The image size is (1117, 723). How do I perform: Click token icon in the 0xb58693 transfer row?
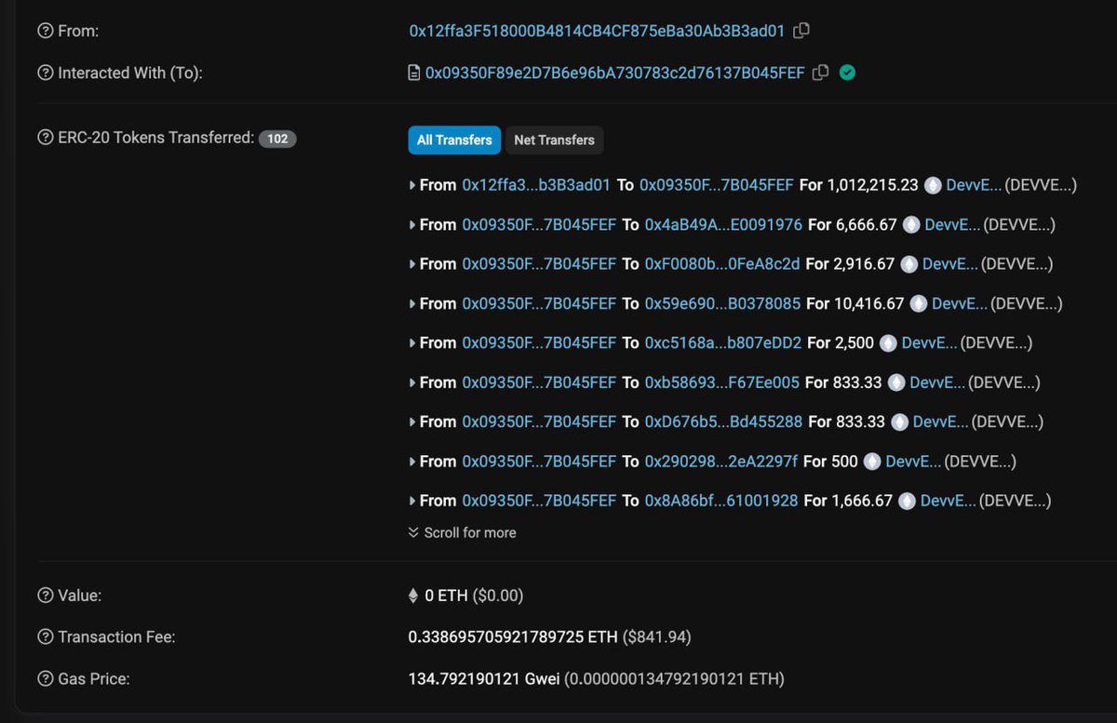tap(896, 382)
